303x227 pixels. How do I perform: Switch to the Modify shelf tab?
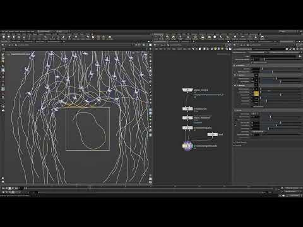(x=9, y=34)
